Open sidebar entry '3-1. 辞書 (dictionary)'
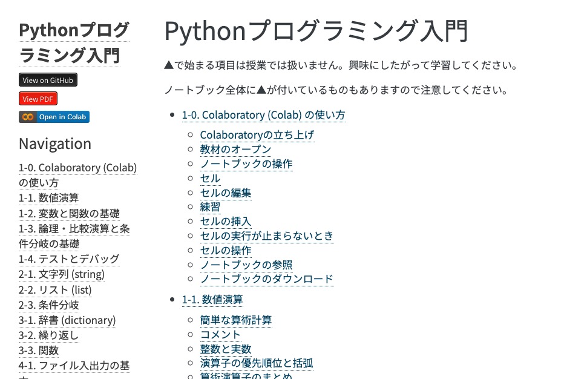 pyautogui.click(x=66, y=320)
